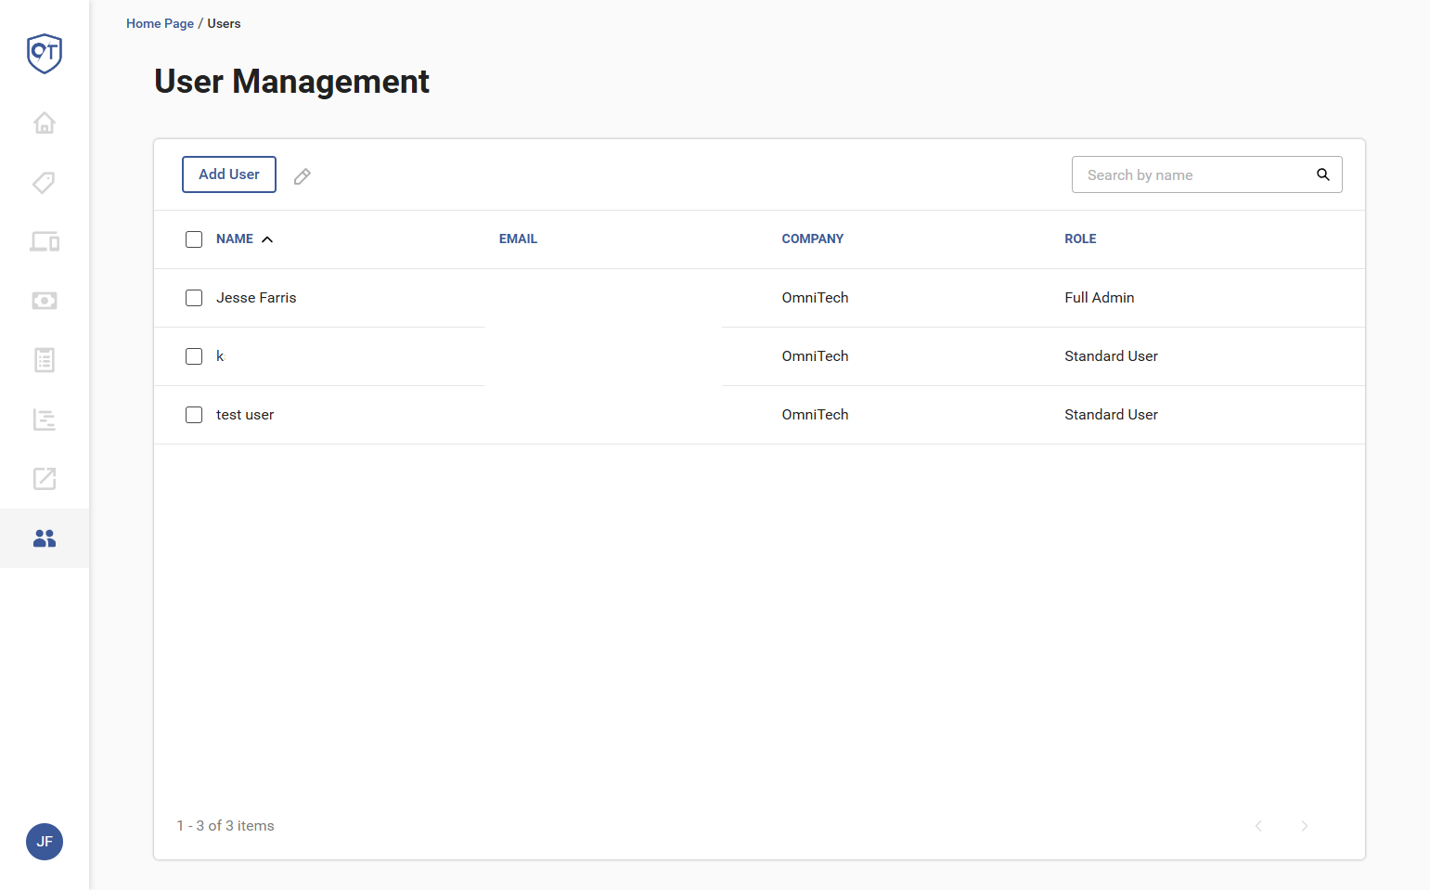Check the Jesse Farris row checkbox
The height and width of the screenshot is (890, 1430).
click(x=194, y=298)
